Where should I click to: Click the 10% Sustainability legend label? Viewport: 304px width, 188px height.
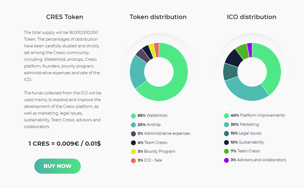pyautogui.click(x=247, y=142)
